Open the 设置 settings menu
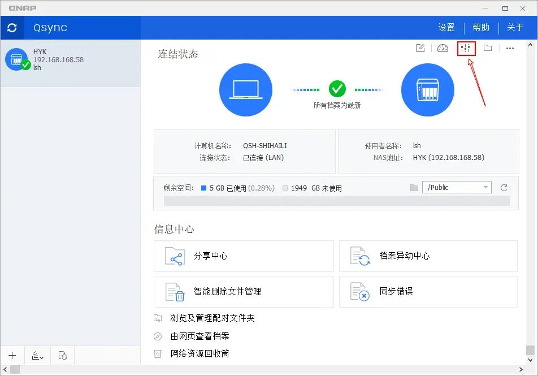The image size is (538, 376). pos(446,27)
